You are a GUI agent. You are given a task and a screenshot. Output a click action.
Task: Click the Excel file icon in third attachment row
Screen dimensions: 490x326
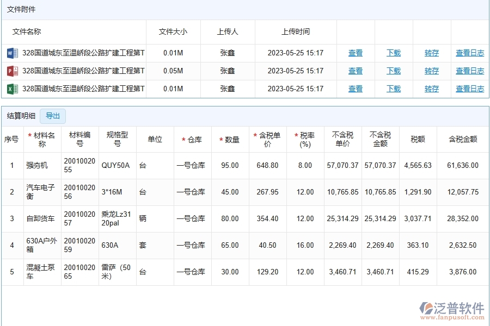[12, 89]
